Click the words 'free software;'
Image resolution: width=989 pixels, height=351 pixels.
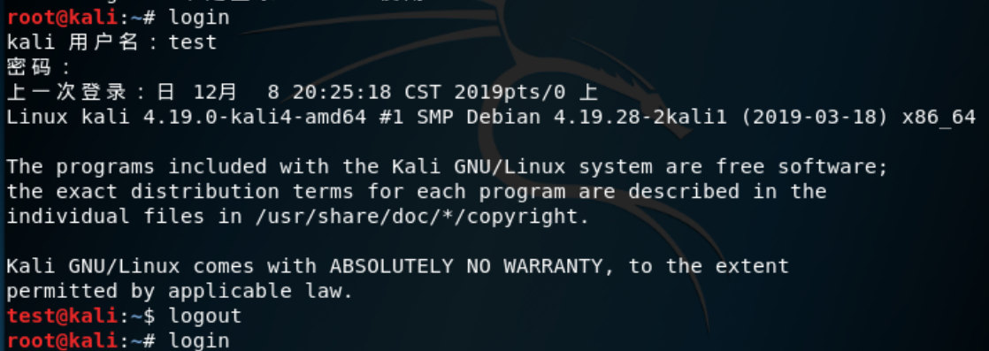point(801,167)
